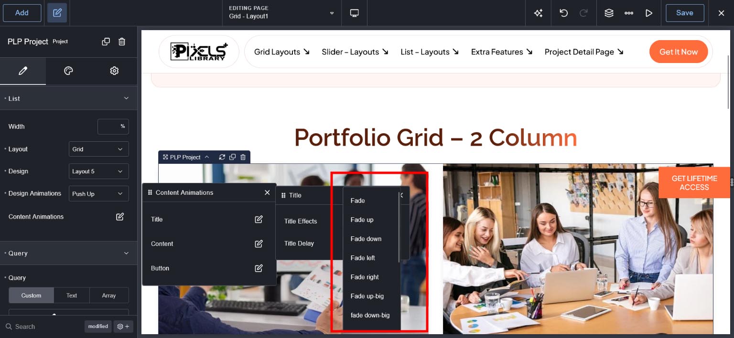This screenshot has height=338, width=734.
Task: Select the Fade up effect option
Action: 371,220
